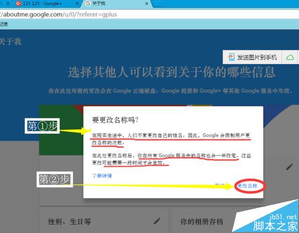Click the '关于我' page header title
The width and height of the screenshot is (299, 233).
pyautogui.click(x=10, y=42)
